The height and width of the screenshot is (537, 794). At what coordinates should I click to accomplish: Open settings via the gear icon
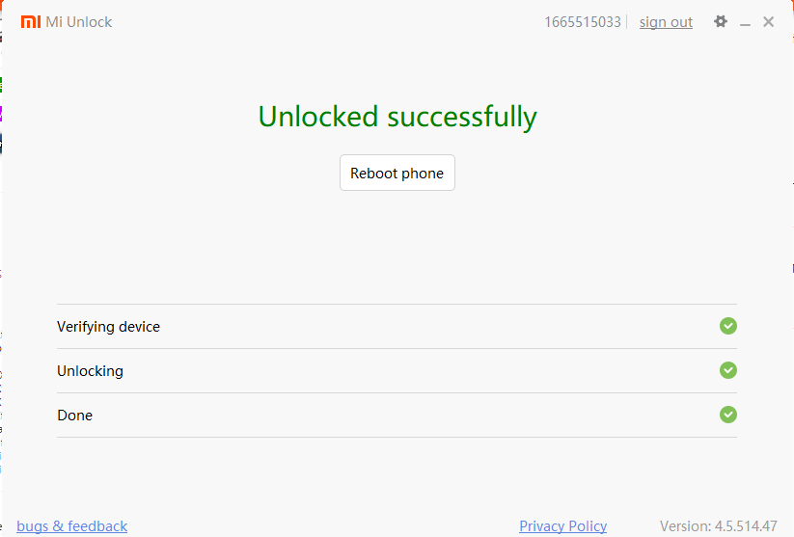click(x=720, y=21)
